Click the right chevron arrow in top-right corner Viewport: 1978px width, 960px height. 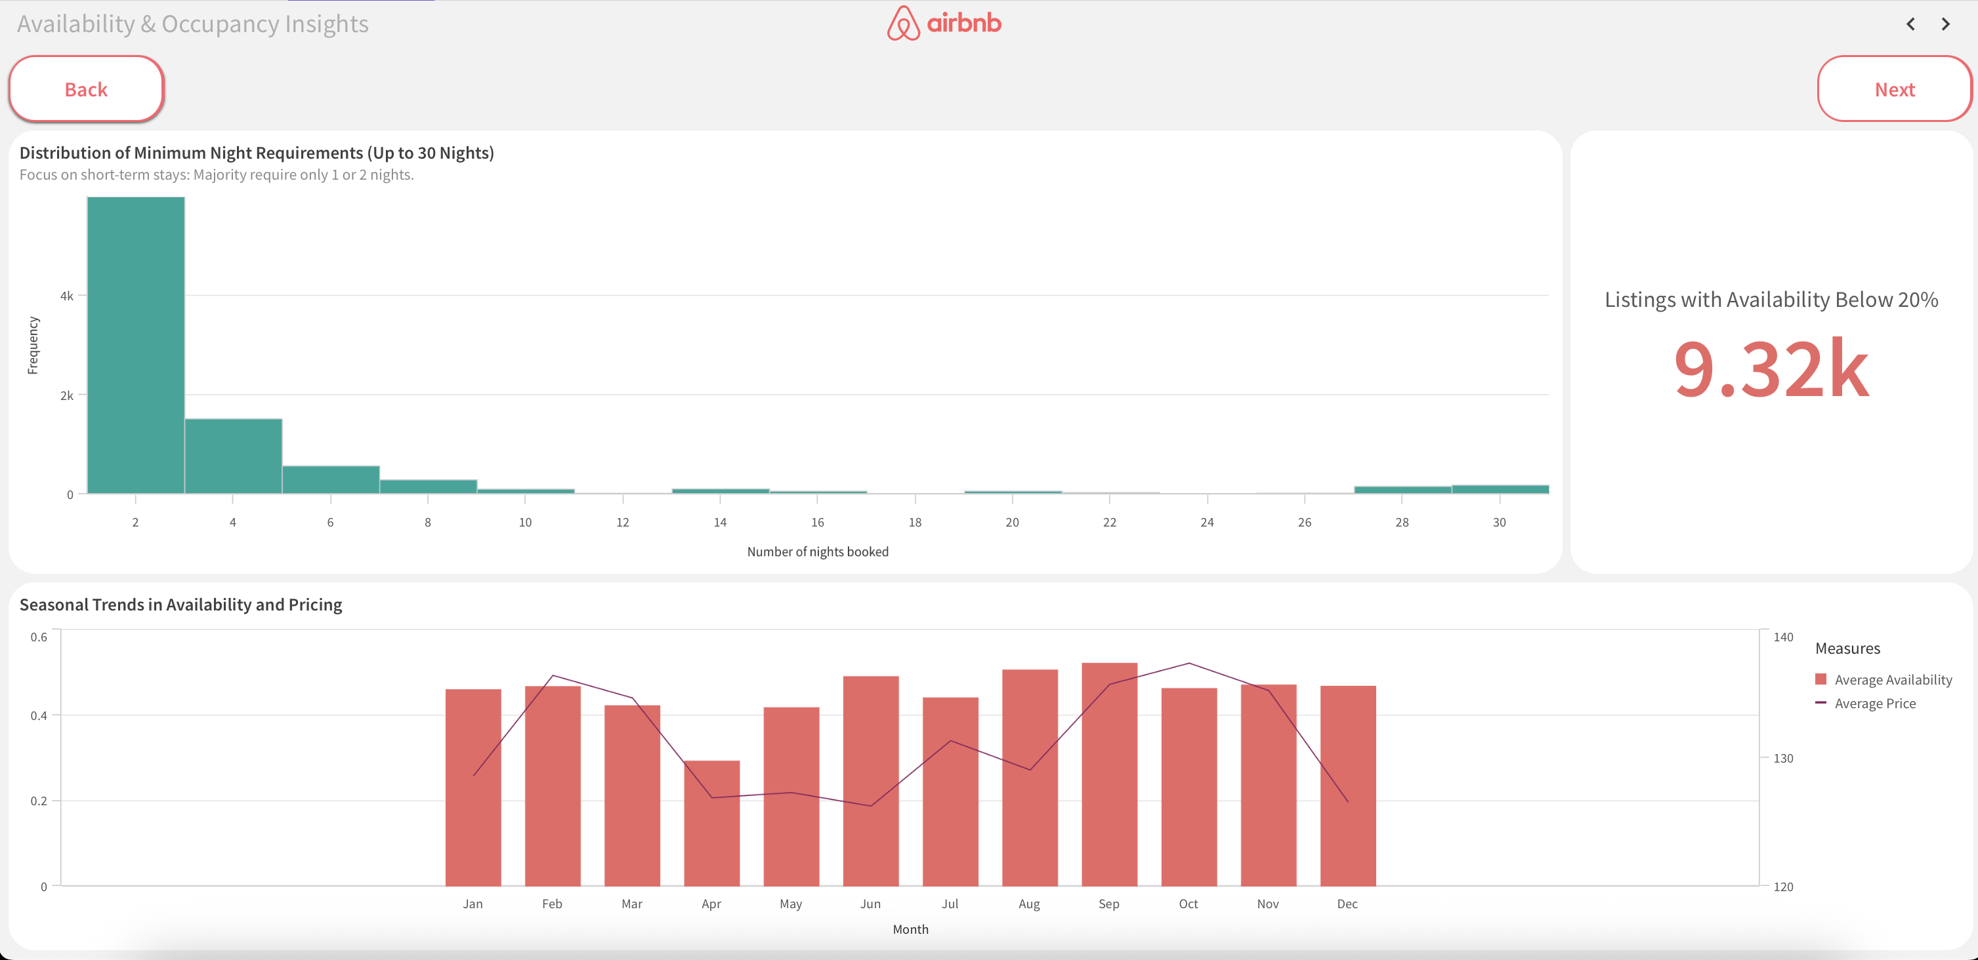pyautogui.click(x=1946, y=24)
